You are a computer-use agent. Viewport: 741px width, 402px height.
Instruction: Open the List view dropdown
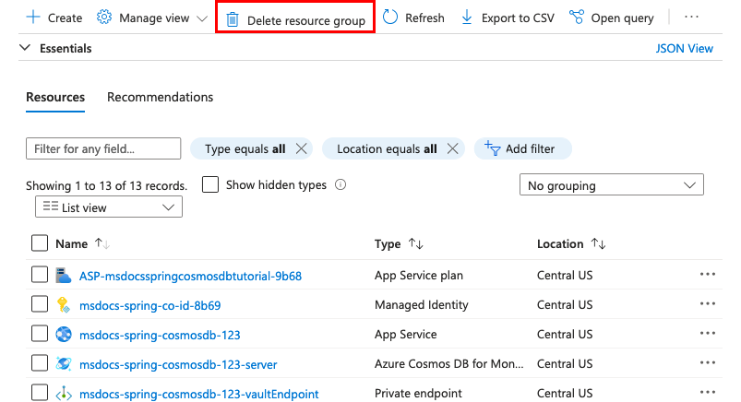[109, 207]
